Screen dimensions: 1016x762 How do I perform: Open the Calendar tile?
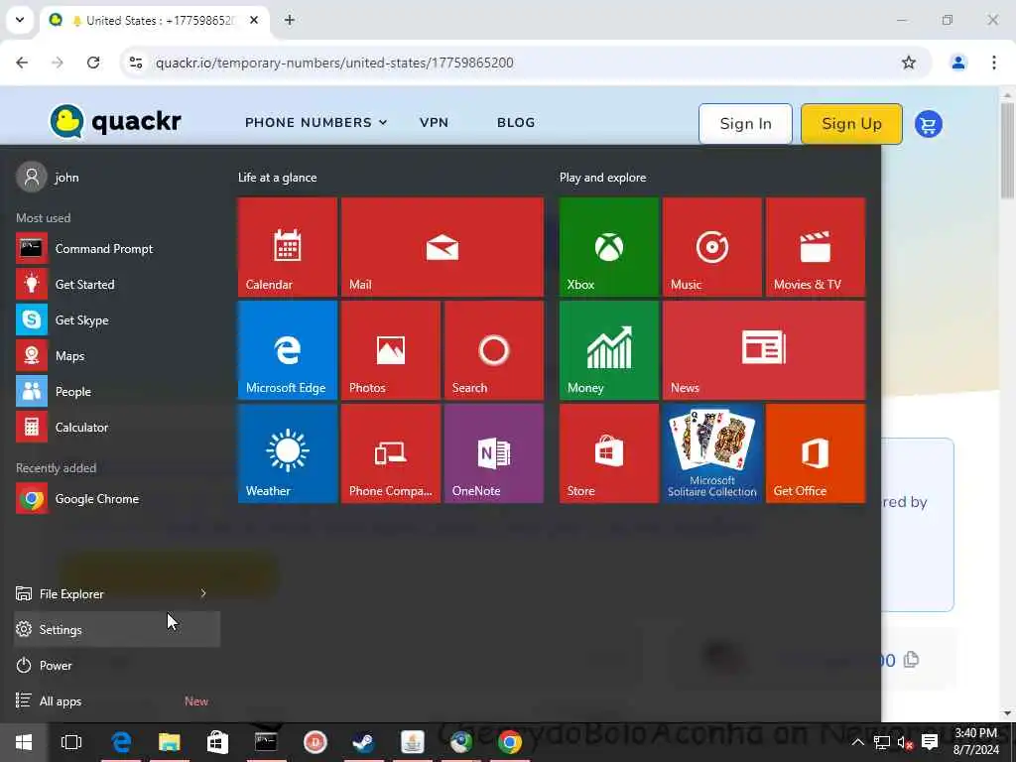click(x=287, y=247)
